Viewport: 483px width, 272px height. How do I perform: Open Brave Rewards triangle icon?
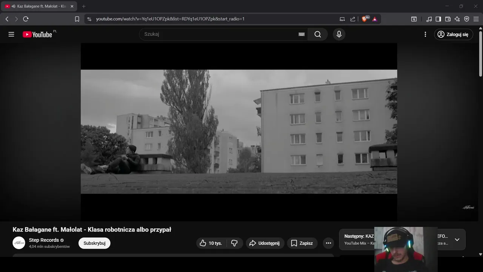tap(375, 19)
